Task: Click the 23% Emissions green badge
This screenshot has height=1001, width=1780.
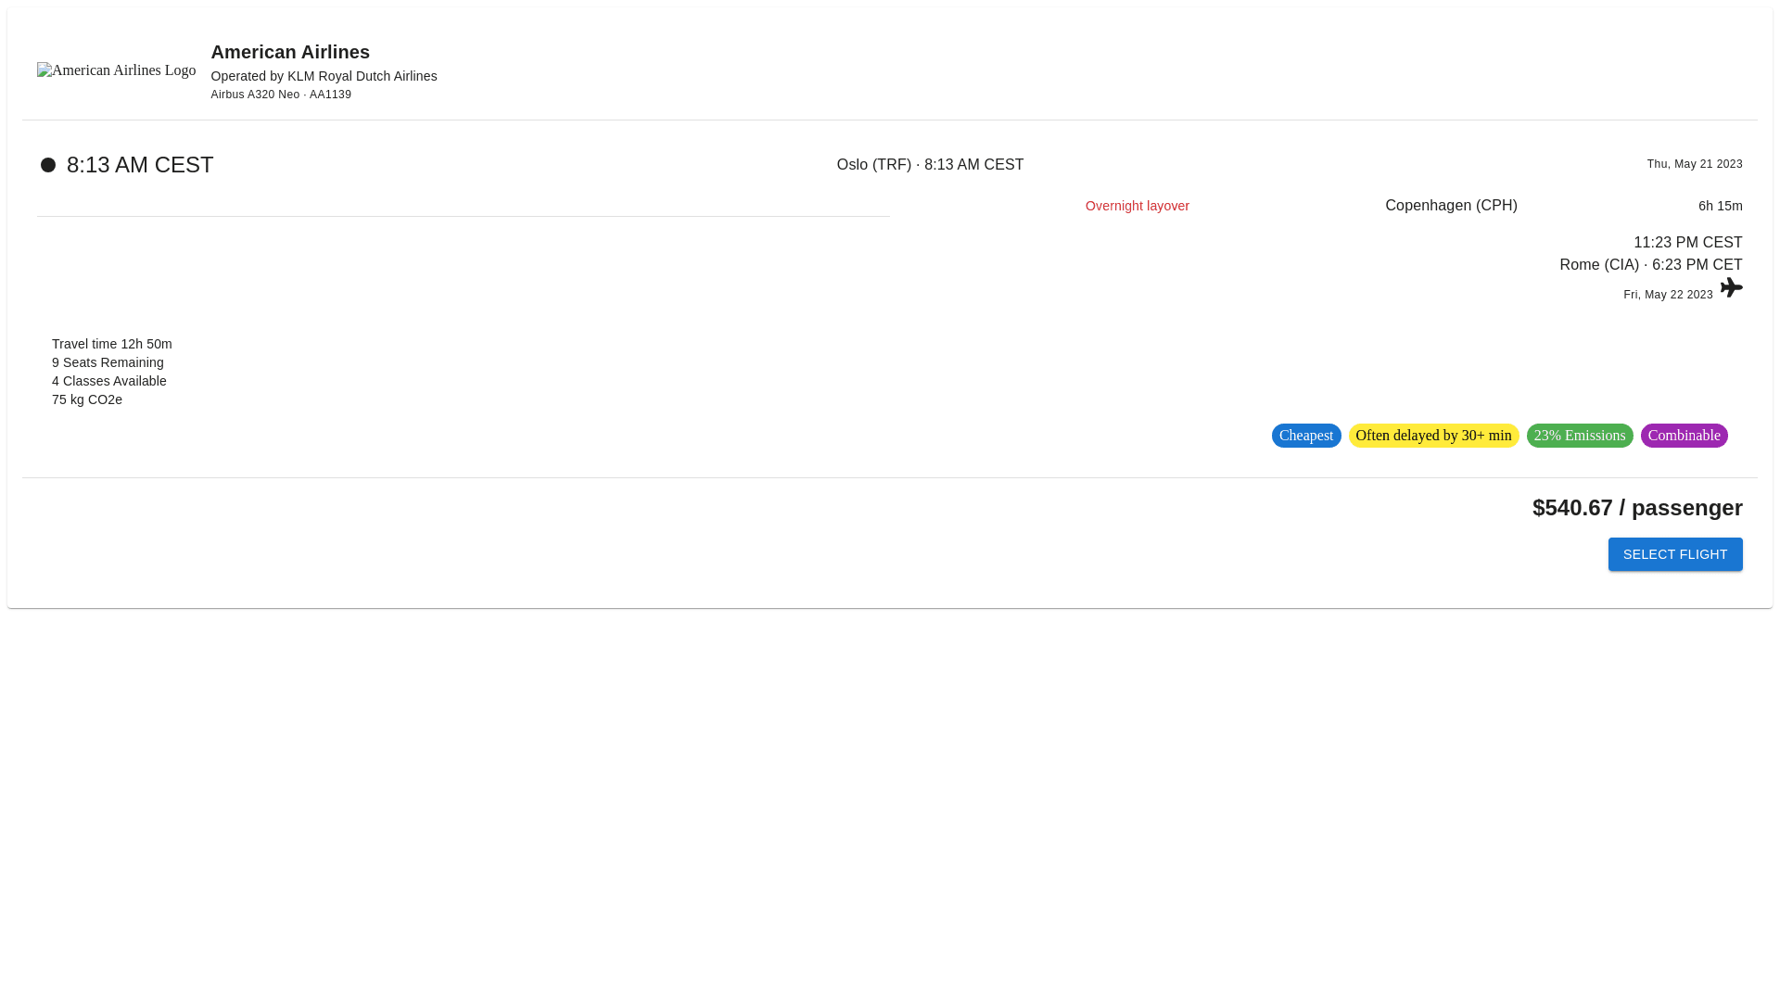Action: point(1579,436)
